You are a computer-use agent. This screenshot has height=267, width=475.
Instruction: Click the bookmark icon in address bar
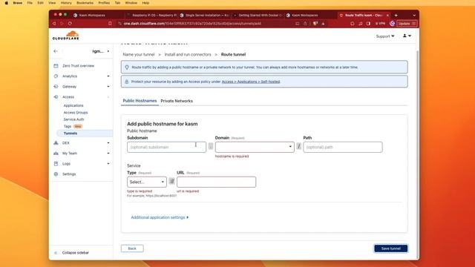point(110,23)
